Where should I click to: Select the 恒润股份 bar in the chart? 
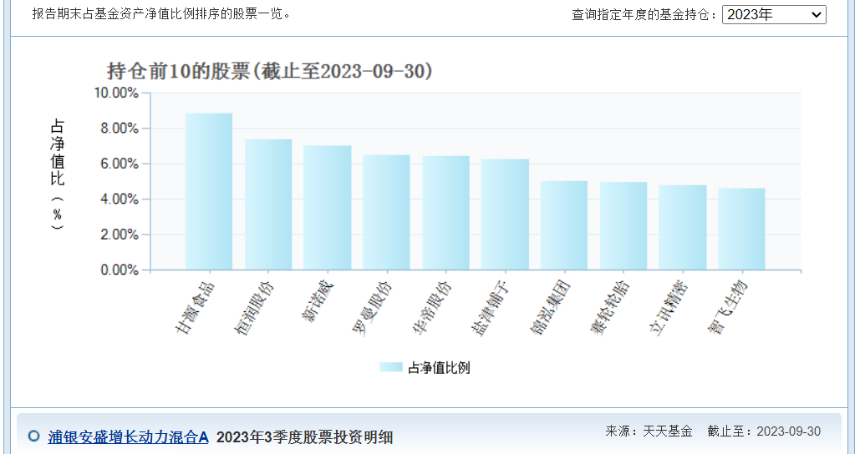point(268,204)
